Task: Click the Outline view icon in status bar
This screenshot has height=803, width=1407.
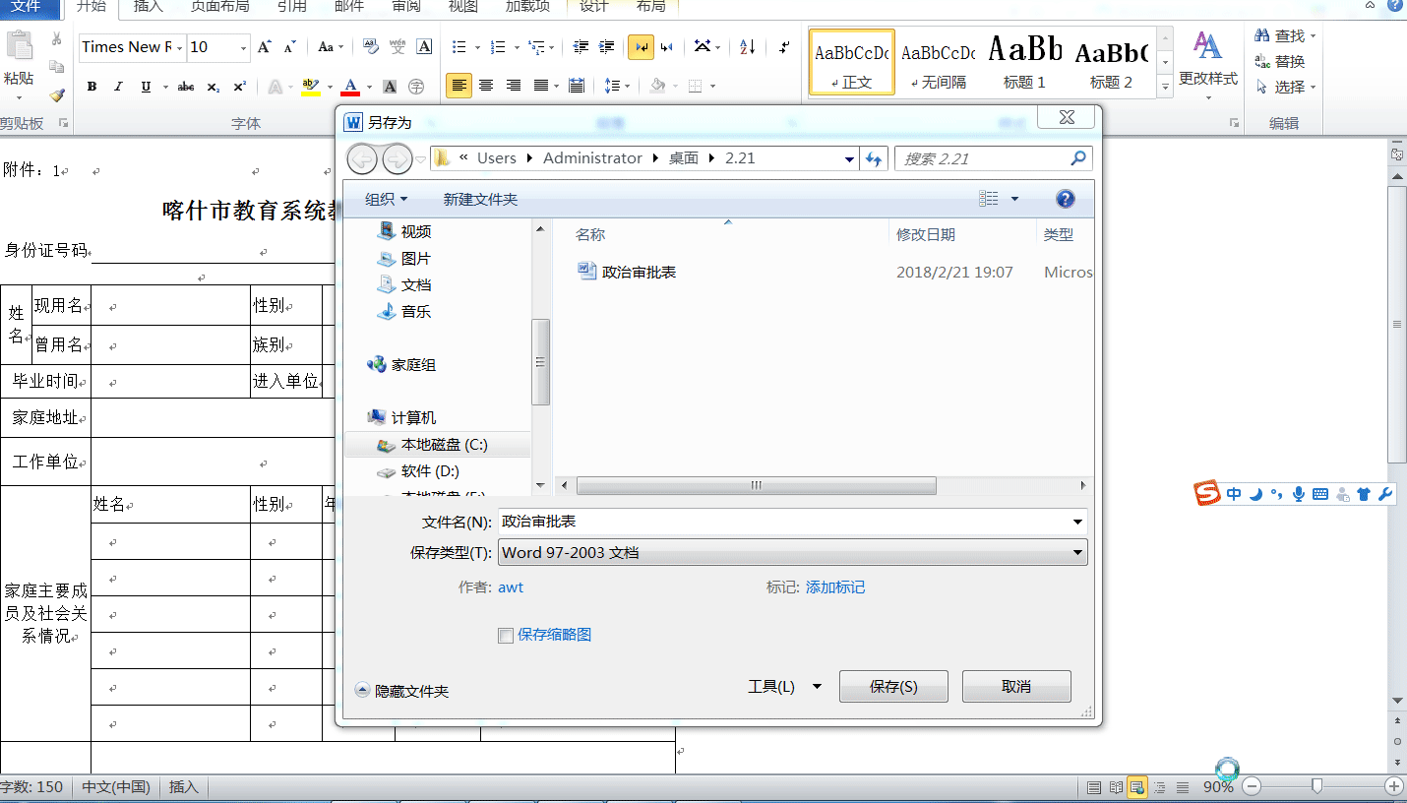Action: pyautogui.click(x=1159, y=786)
